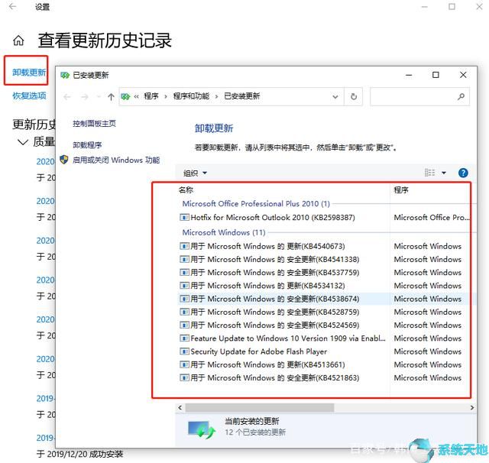Select the 已安装更新 breadcrumb
This screenshot has height=463, width=489.
coord(241,96)
